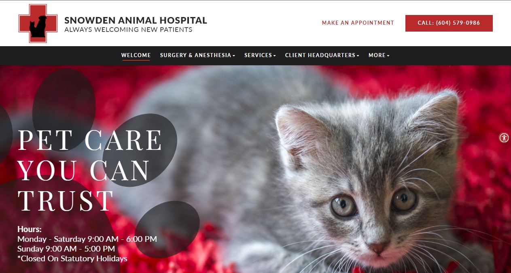Click the Closed On Statutory Holidays note
Image resolution: width=511 pixels, height=273 pixels.
pos(72,258)
